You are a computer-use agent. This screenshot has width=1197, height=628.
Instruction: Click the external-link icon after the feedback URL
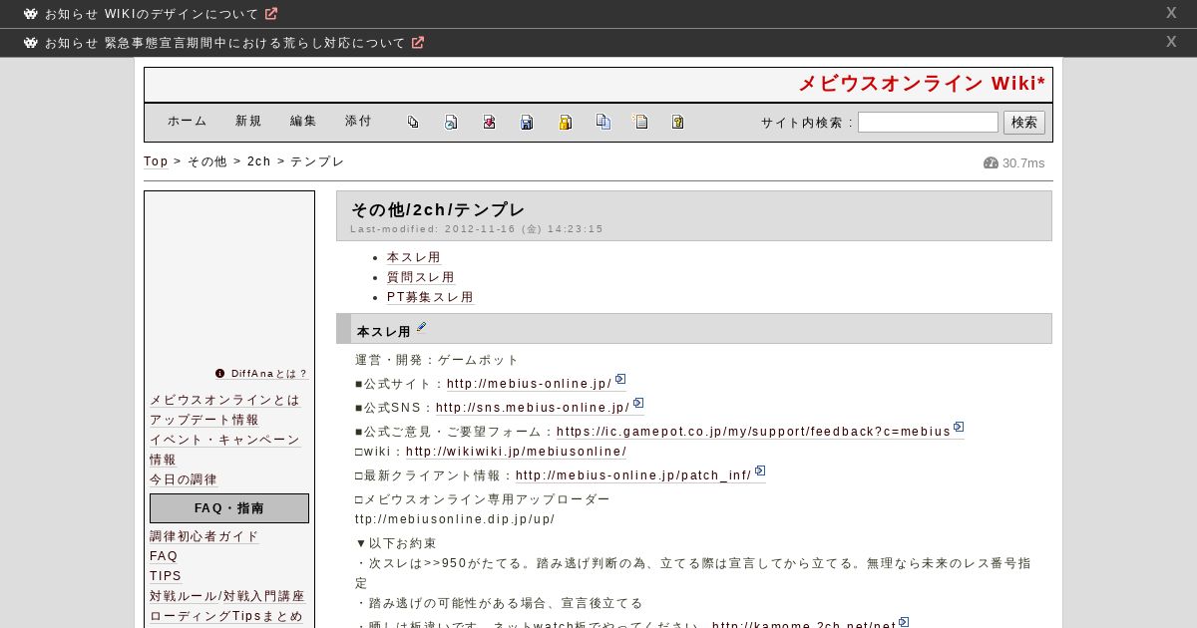tap(959, 427)
